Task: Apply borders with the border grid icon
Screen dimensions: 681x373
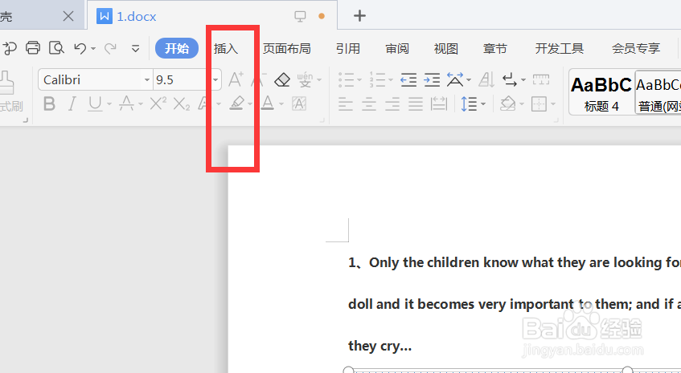Action: coord(539,104)
